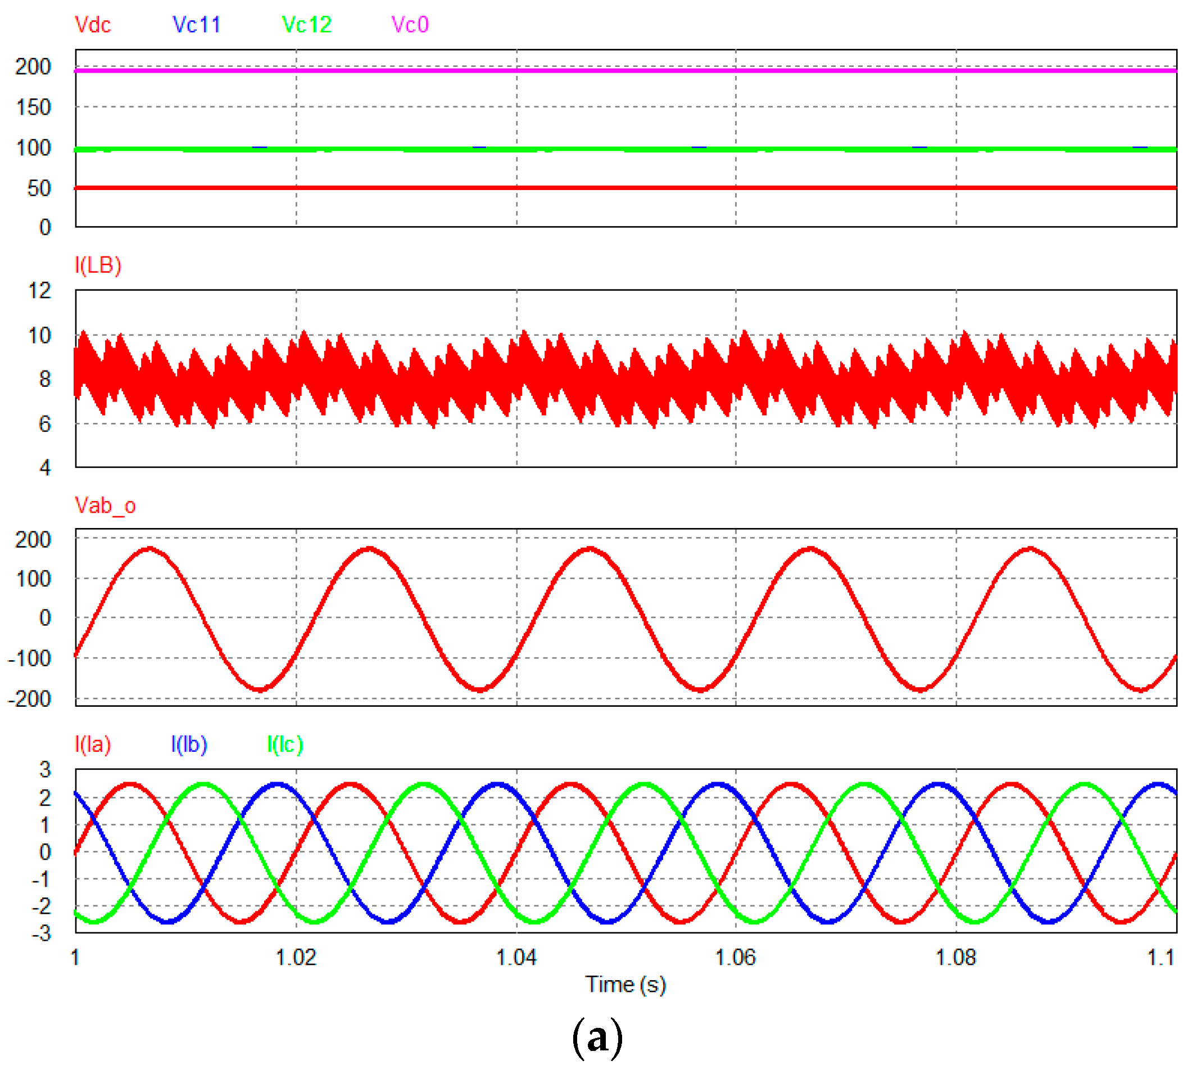
Task: Click the magenta Vc0 waveform trace
Action: tap(625, 70)
